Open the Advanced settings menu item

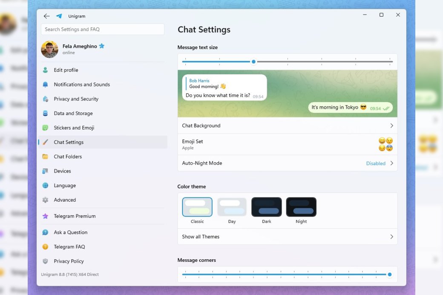[x=103, y=200]
